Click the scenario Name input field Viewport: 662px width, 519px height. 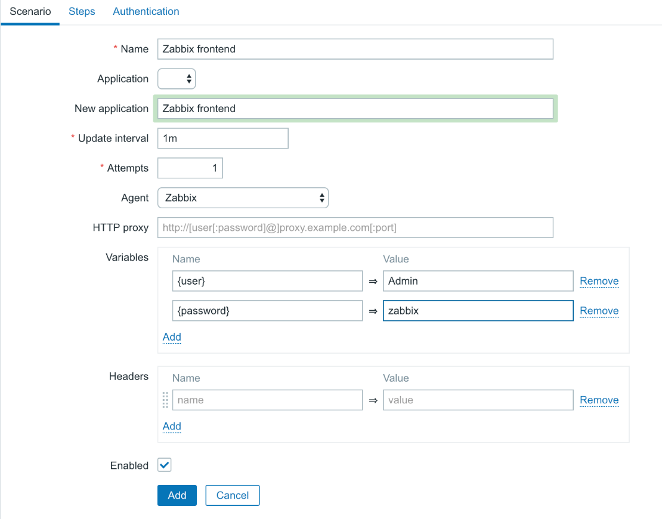tap(355, 49)
